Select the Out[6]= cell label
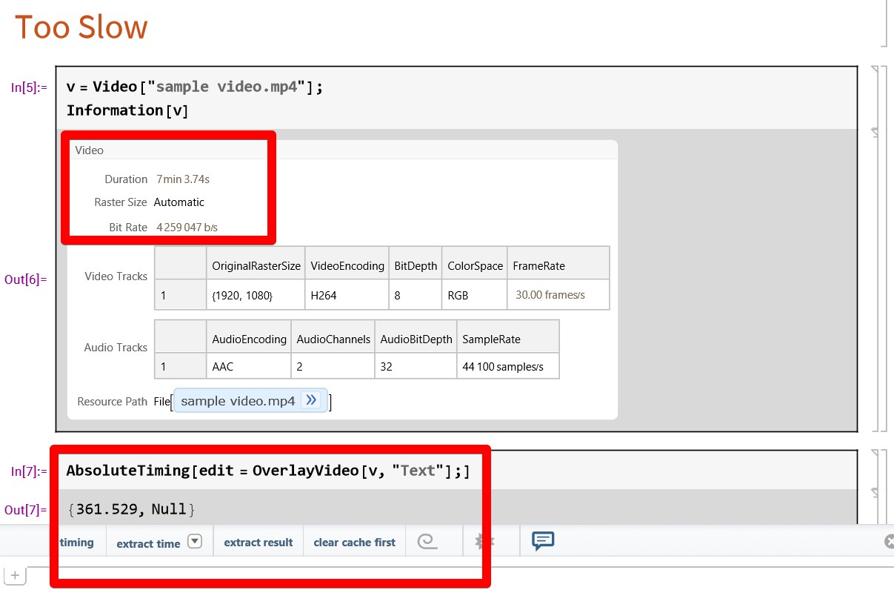The width and height of the screenshot is (894, 610). coord(26,279)
